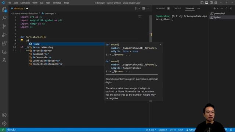Click the Ln 8, Col 7 status entry
235x132 pixels.
tap(151, 130)
